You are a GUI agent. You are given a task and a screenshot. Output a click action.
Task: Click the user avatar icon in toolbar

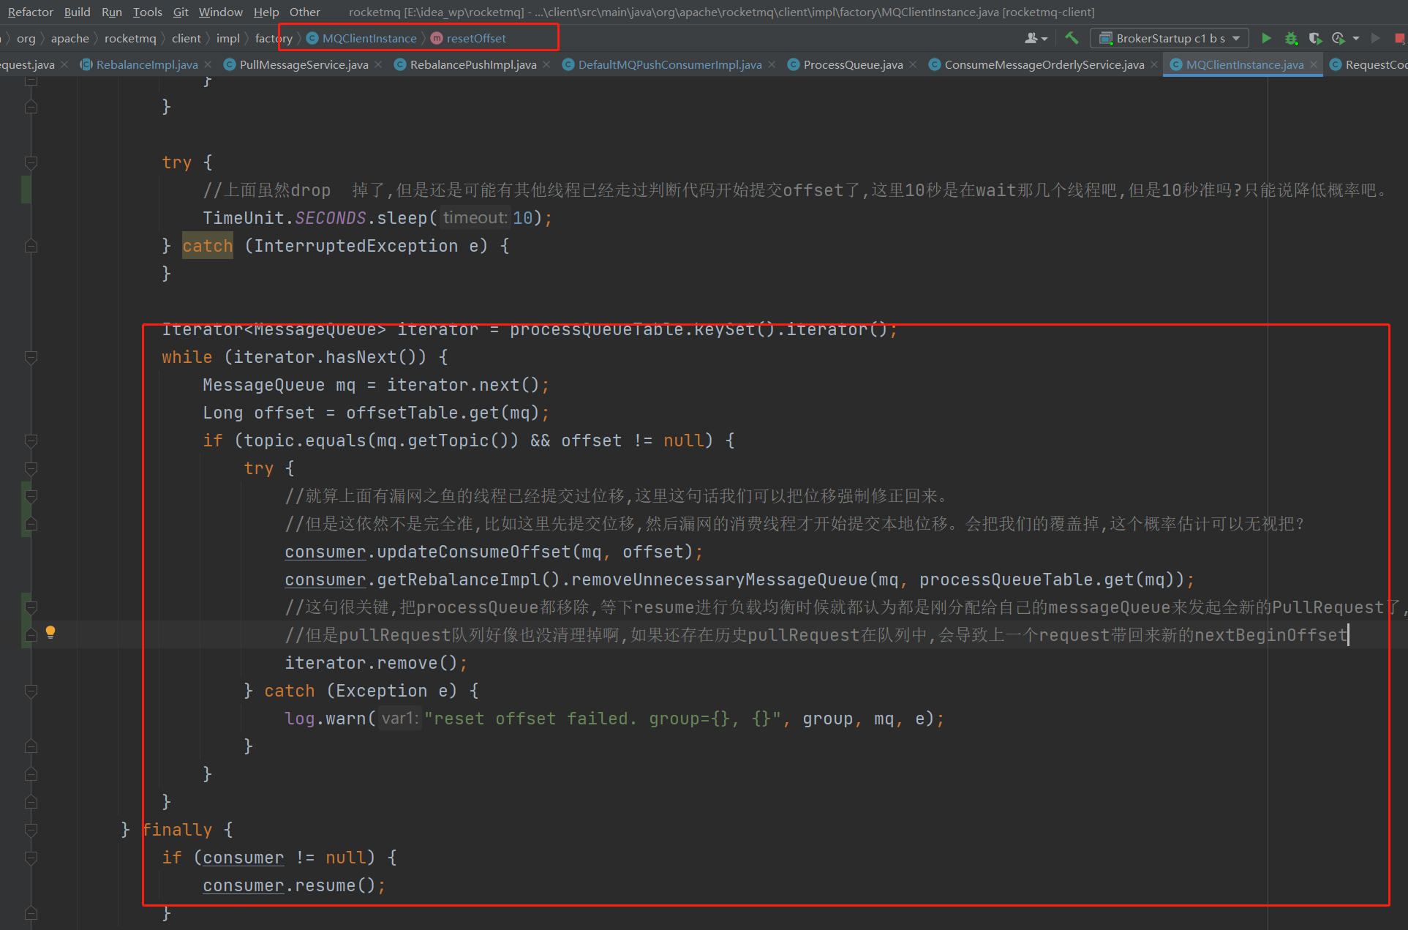pyautogui.click(x=1031, y=38)
